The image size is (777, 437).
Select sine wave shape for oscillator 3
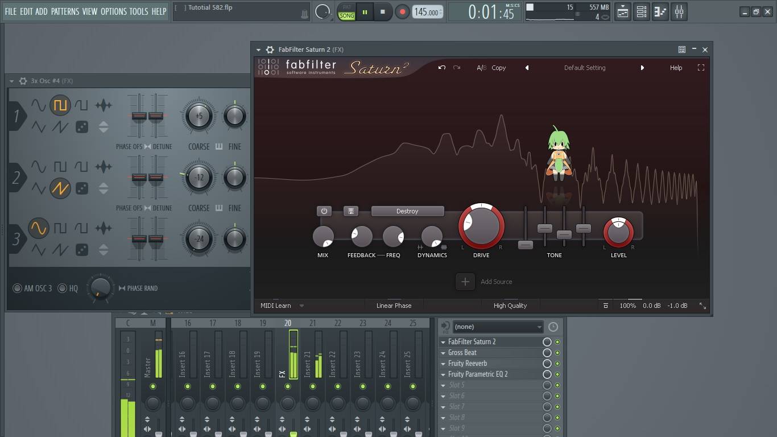[38, 228]
